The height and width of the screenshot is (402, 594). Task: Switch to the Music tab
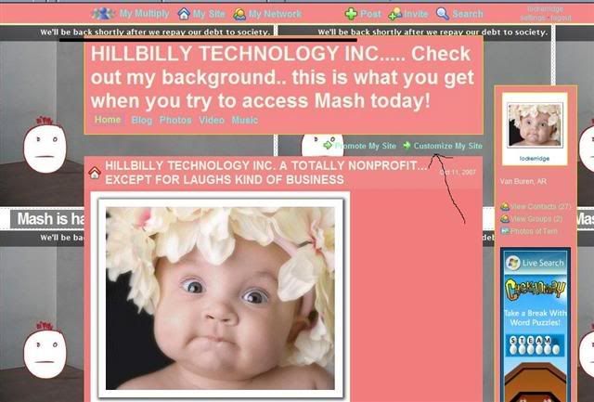pyautogui.click(x=245, y=120)
